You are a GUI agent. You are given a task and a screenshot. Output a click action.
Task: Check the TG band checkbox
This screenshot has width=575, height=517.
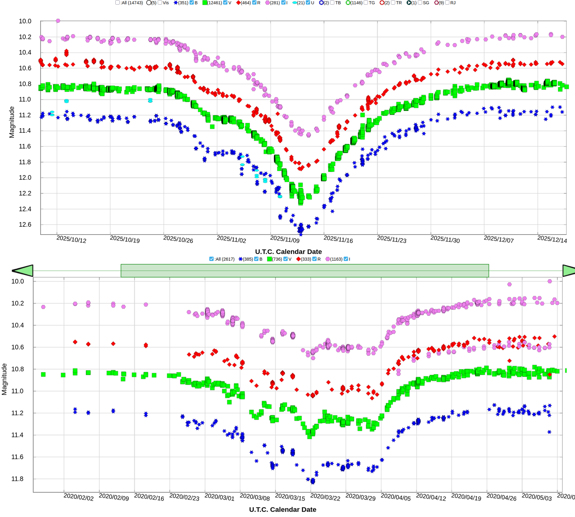(366, 3)
